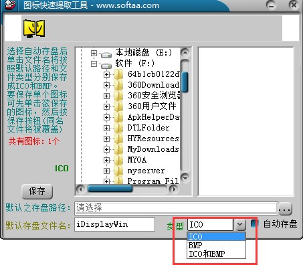Select the MyDownloads folder name
The height and width of the screenshot is (265, 303).
point(153,149)
